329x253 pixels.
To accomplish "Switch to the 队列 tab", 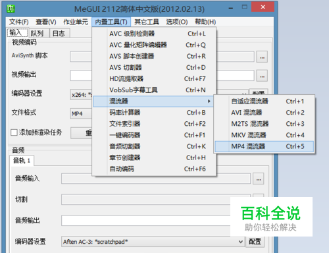I will click(x=39, y=34).
